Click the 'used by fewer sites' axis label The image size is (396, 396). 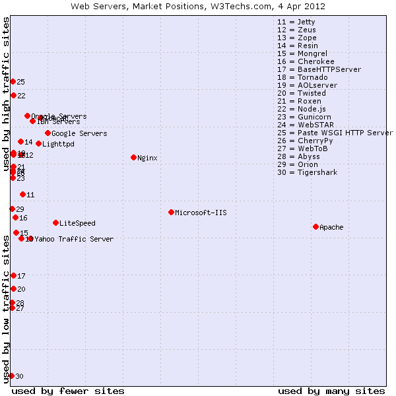click(68, 391)
